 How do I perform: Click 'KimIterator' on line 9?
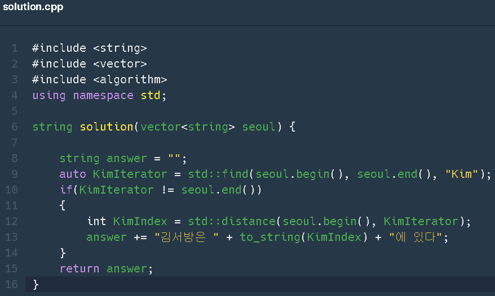pos(130,174)
